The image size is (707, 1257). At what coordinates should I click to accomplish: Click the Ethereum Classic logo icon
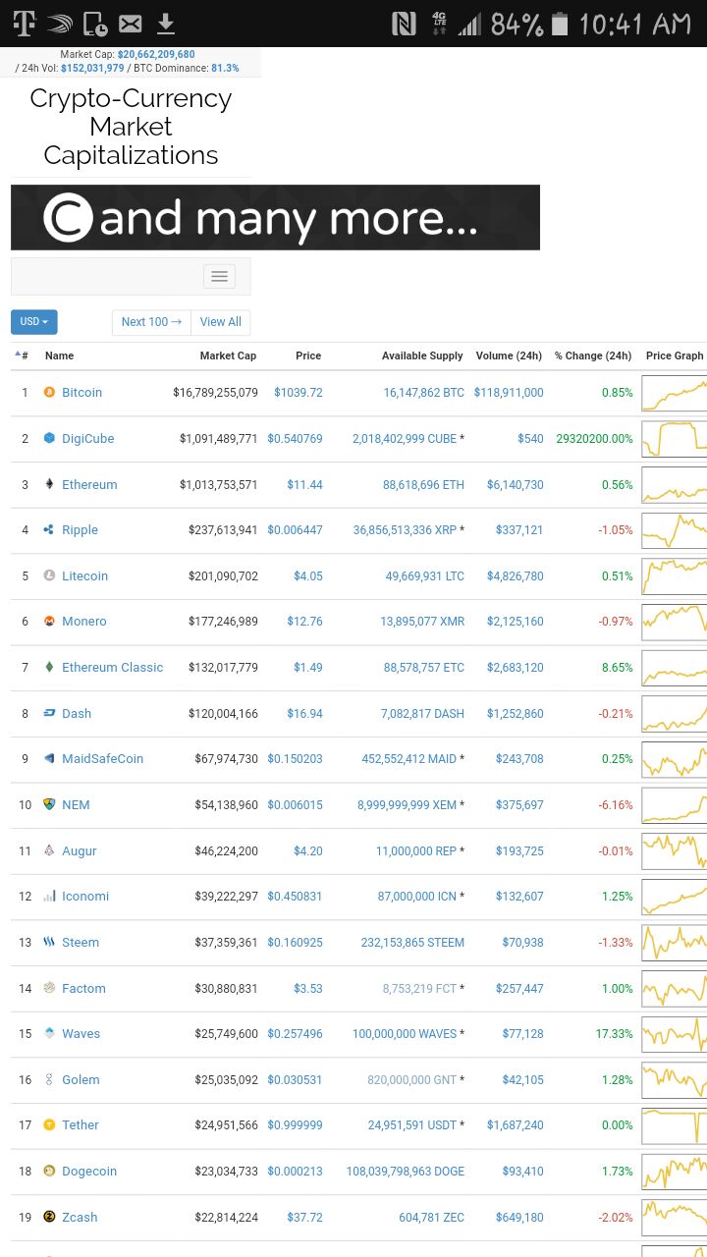(49, 667)
